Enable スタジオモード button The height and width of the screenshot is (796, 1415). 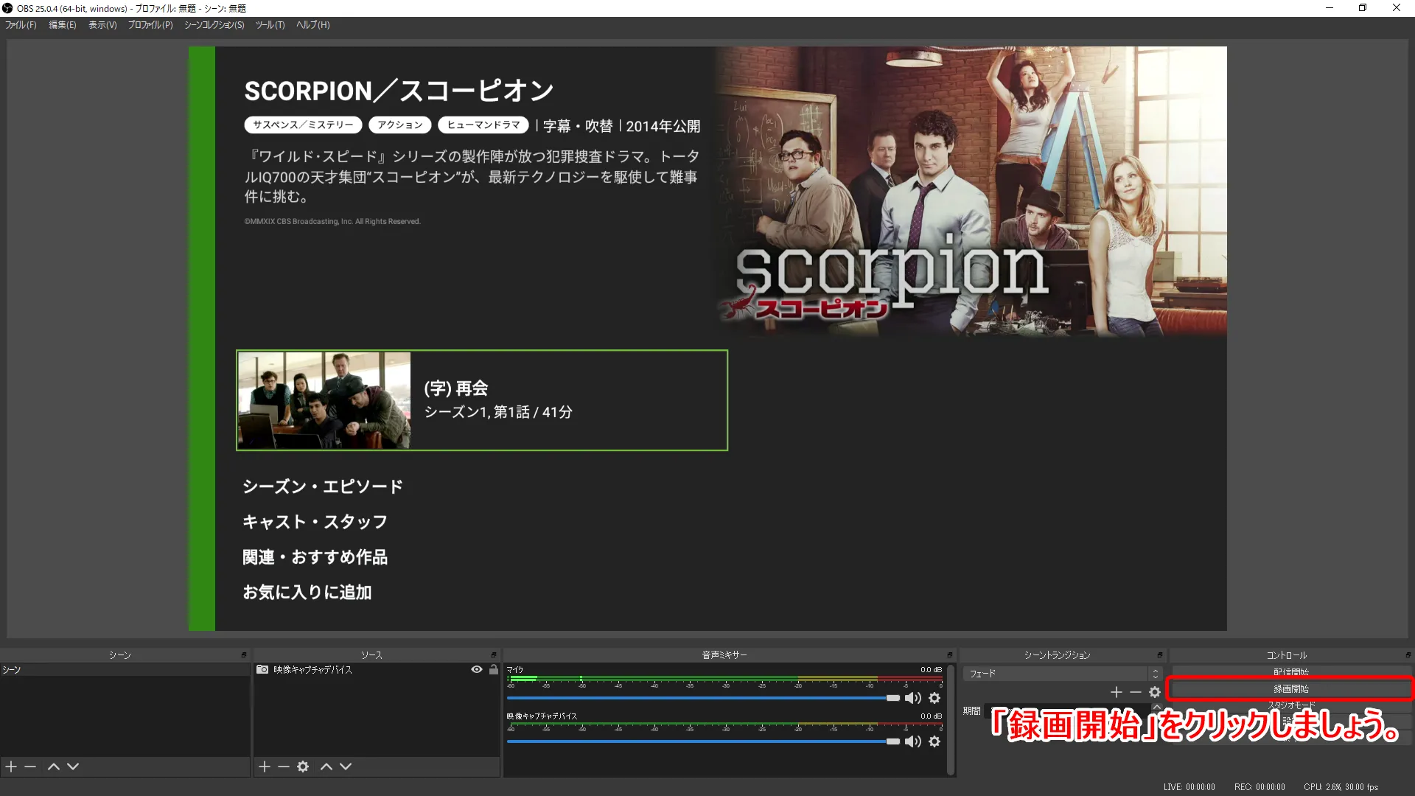pos(1290,705)
